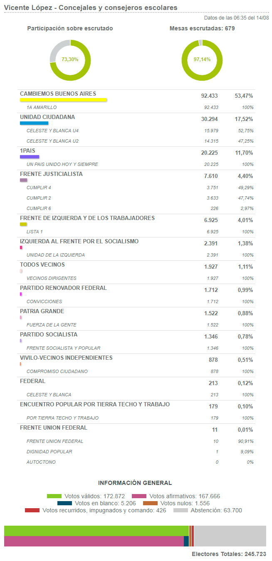This screenshot has height=561, width=272.
Task: Click gray abstention segment of bottom bar
Action: [x=230, y=536]
